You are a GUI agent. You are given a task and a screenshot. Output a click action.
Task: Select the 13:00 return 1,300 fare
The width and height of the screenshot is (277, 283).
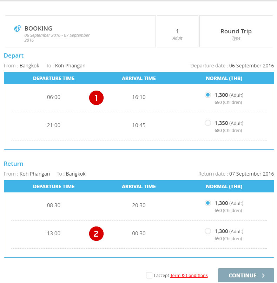[x=208, y=231]
